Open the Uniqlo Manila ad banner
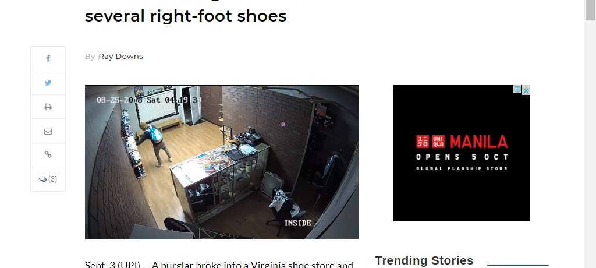596x268 pixels. (x=462, y=153)
